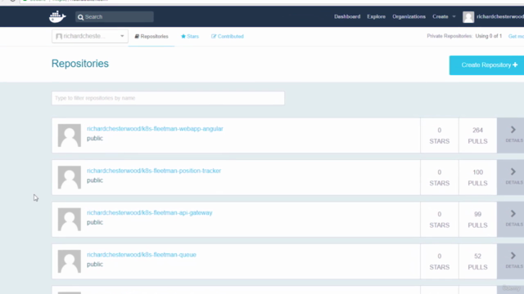Switch to the Stars tab
This screenshot has width=524, height=294.
[190, 36]
